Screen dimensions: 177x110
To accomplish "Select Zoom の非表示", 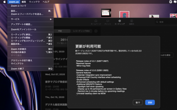I will pos(30,49).
